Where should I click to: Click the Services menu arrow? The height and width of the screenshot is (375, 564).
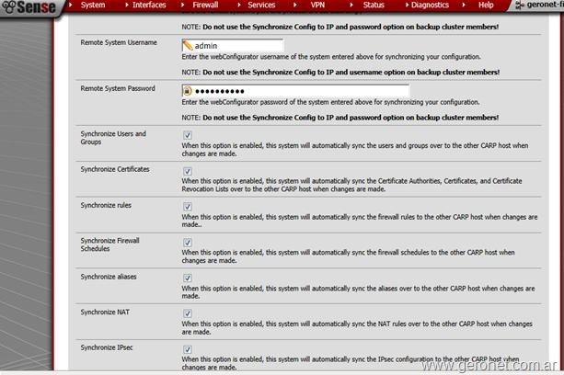coord(239,5)
